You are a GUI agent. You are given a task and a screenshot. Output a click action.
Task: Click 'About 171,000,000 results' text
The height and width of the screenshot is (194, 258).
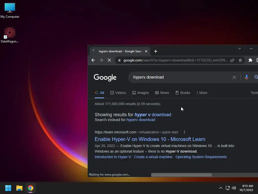click(x=127, y=104)
